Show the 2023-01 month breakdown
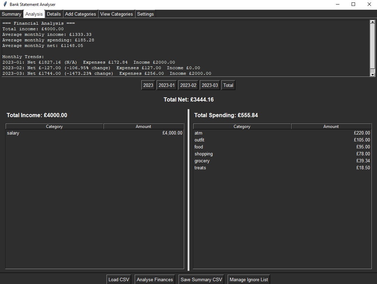Viewport: 377px width, 284px height. [x=167, y=85]
